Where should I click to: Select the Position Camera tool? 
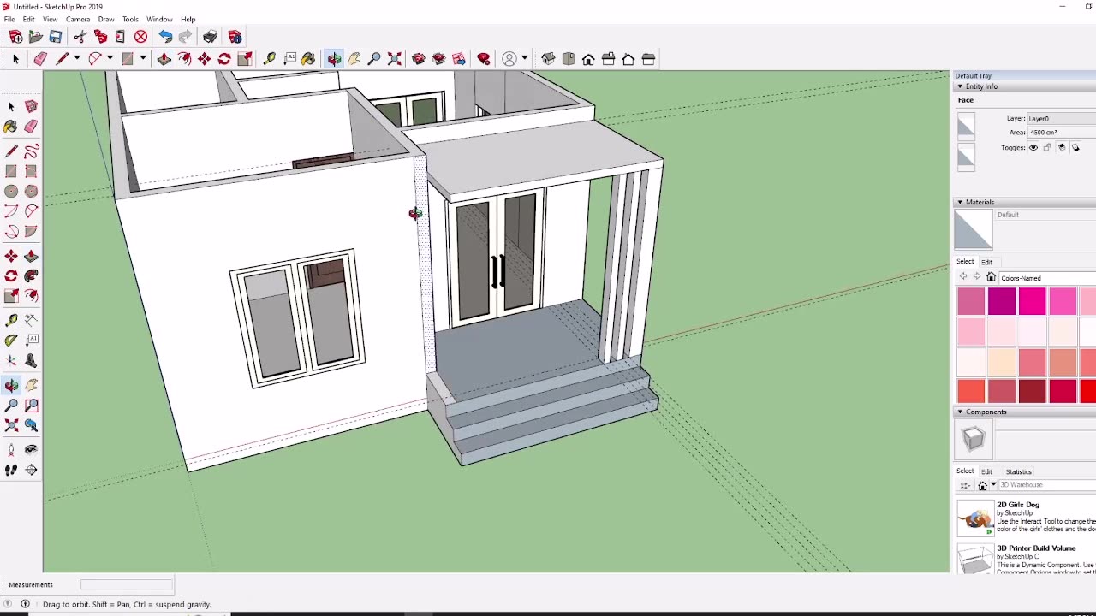11,449
